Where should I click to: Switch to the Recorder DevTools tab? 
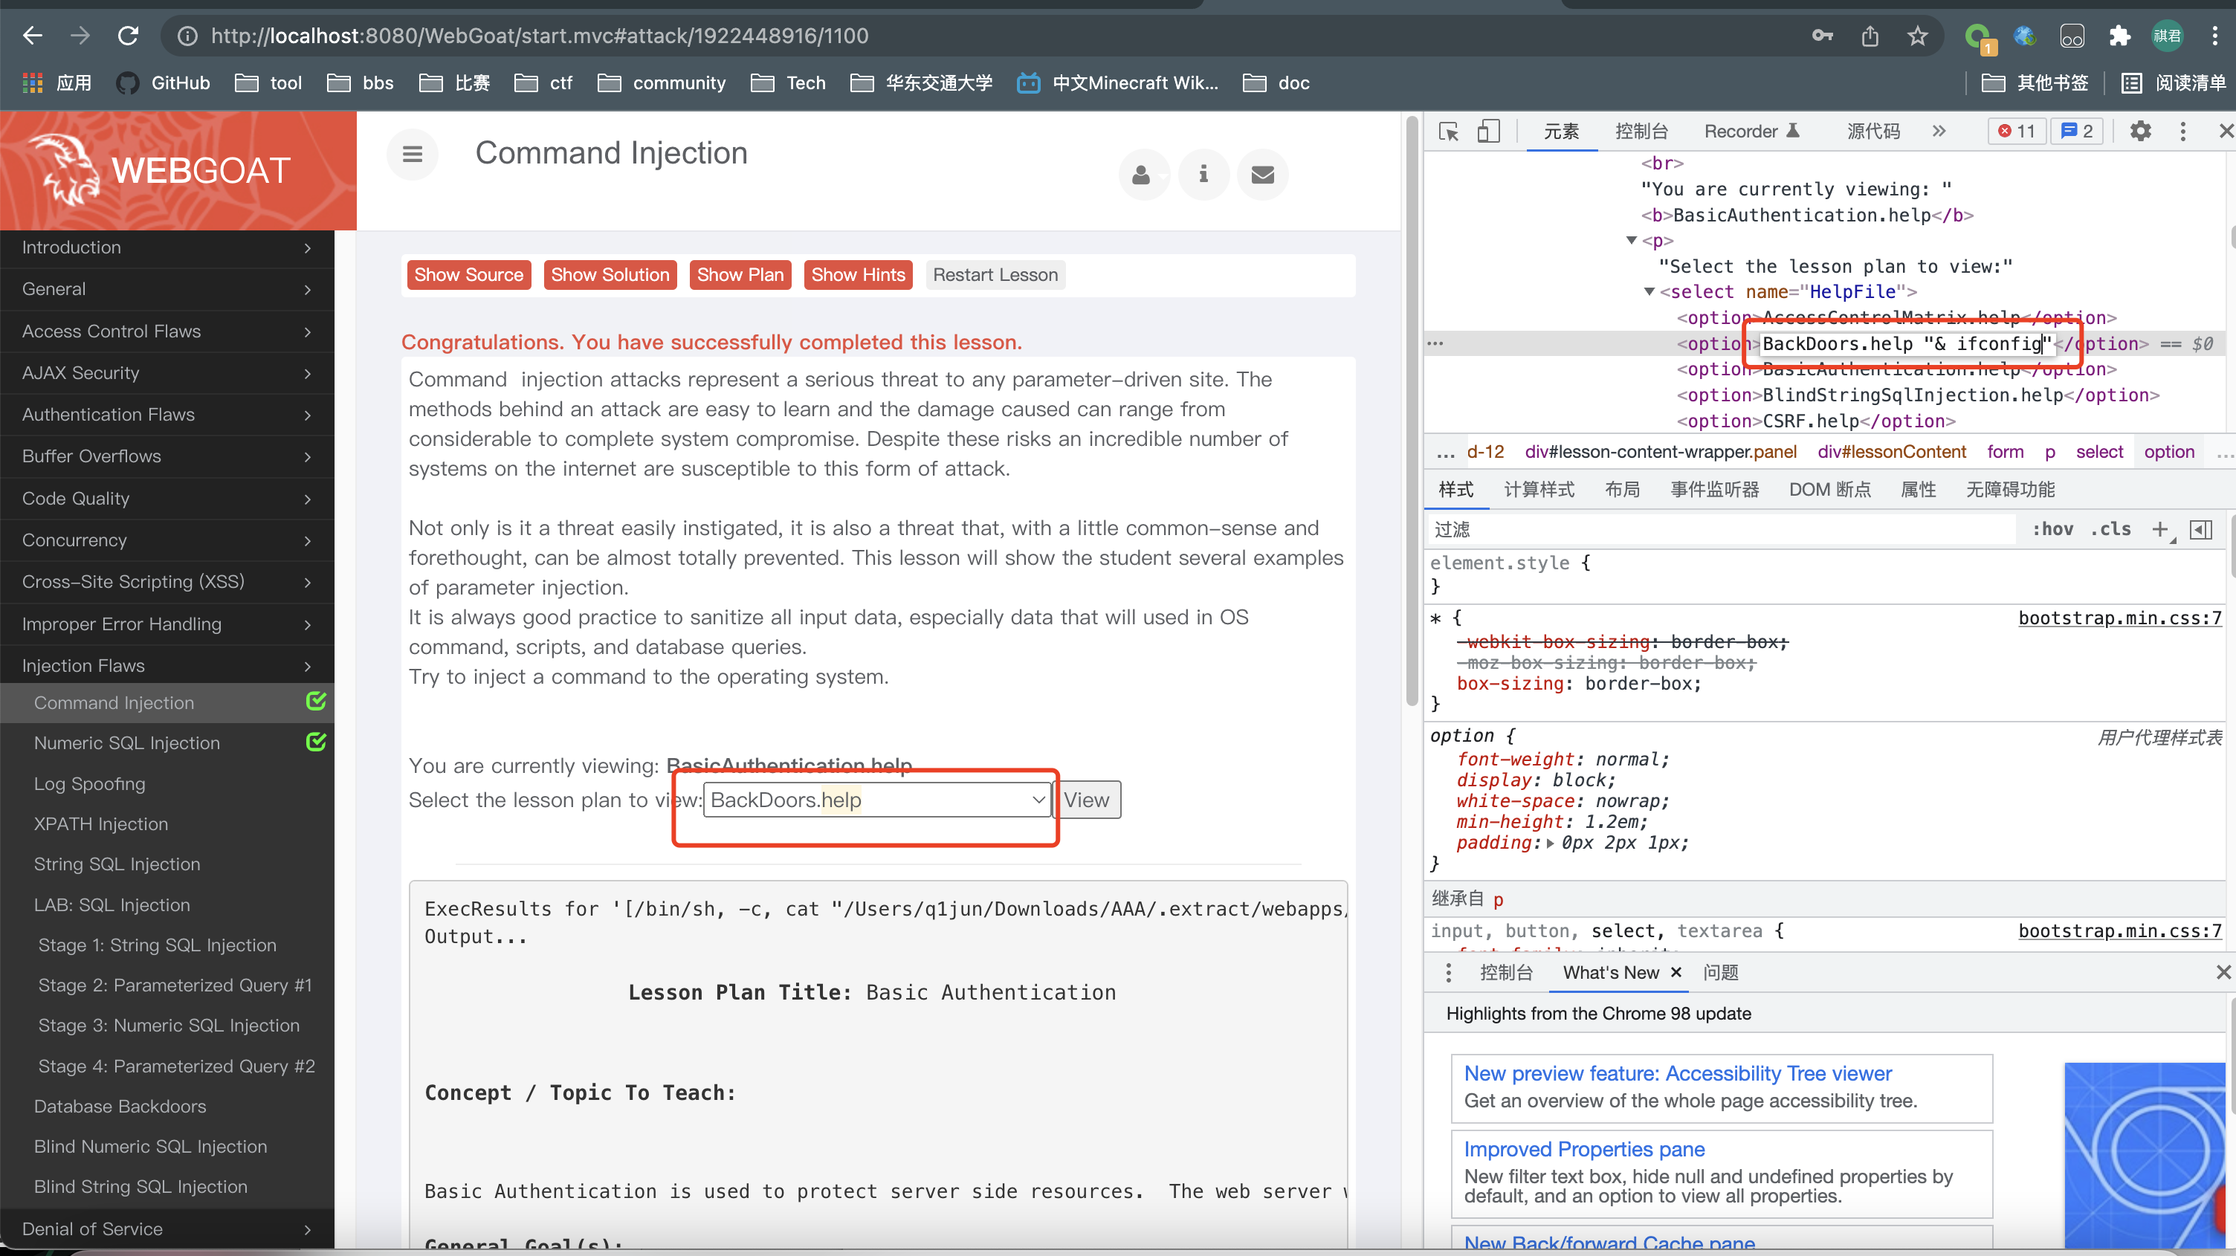tap(1751, 131)
